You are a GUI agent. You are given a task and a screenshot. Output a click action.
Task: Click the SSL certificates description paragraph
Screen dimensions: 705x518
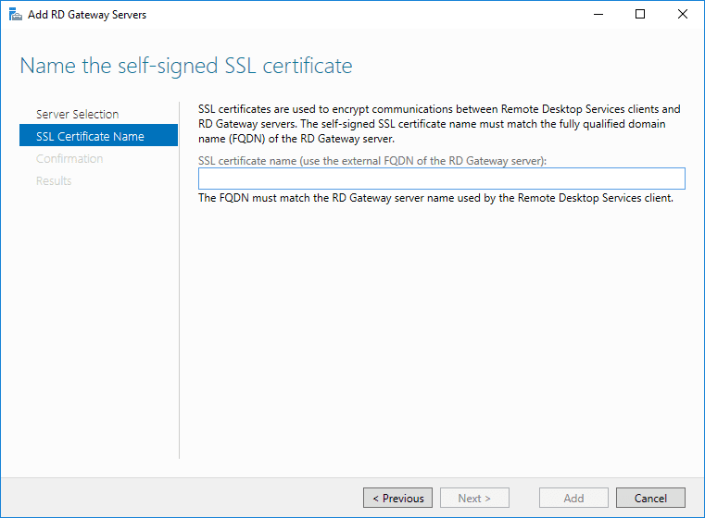click(439, 124)
